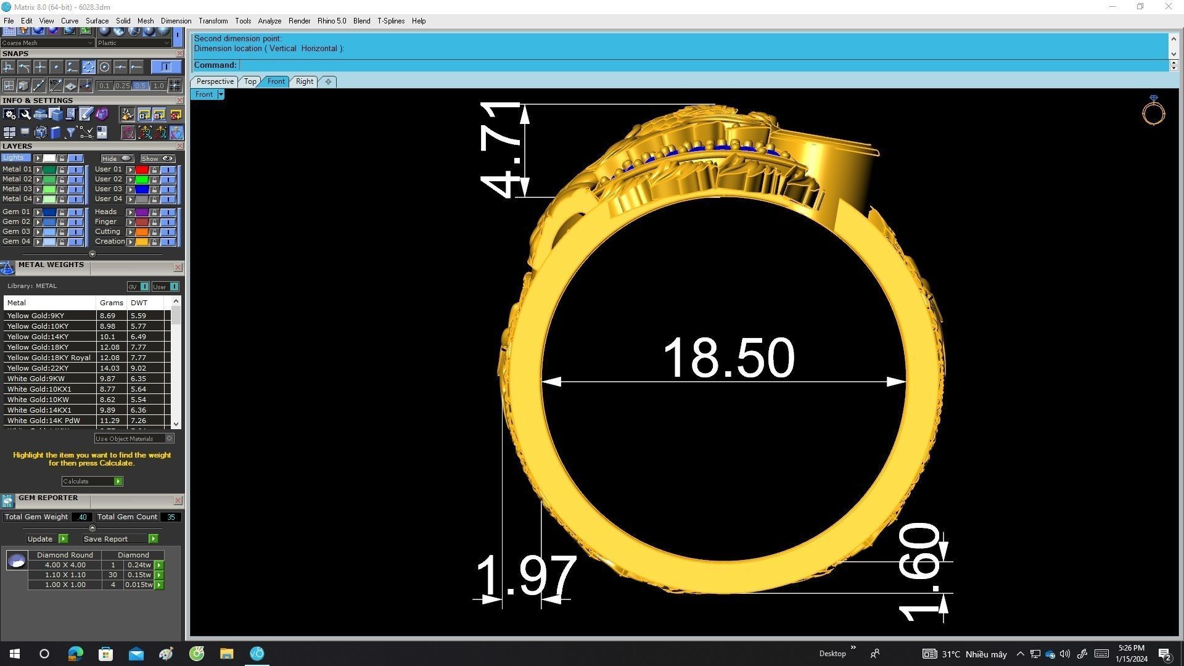Toggle the Quad snap icon
The height and width of the screenshot is (666, 1184).
pyautogui.click(x=88, y=67)
